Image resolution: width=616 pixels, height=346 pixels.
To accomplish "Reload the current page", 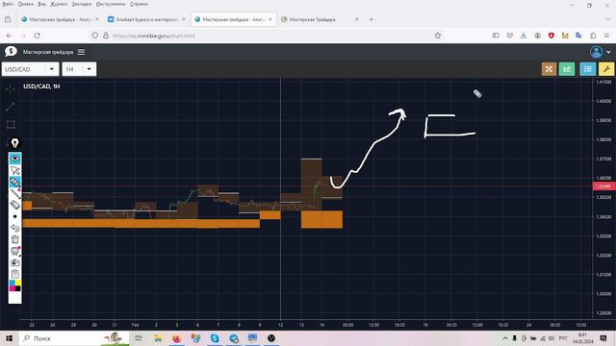I will click(37, 36).
